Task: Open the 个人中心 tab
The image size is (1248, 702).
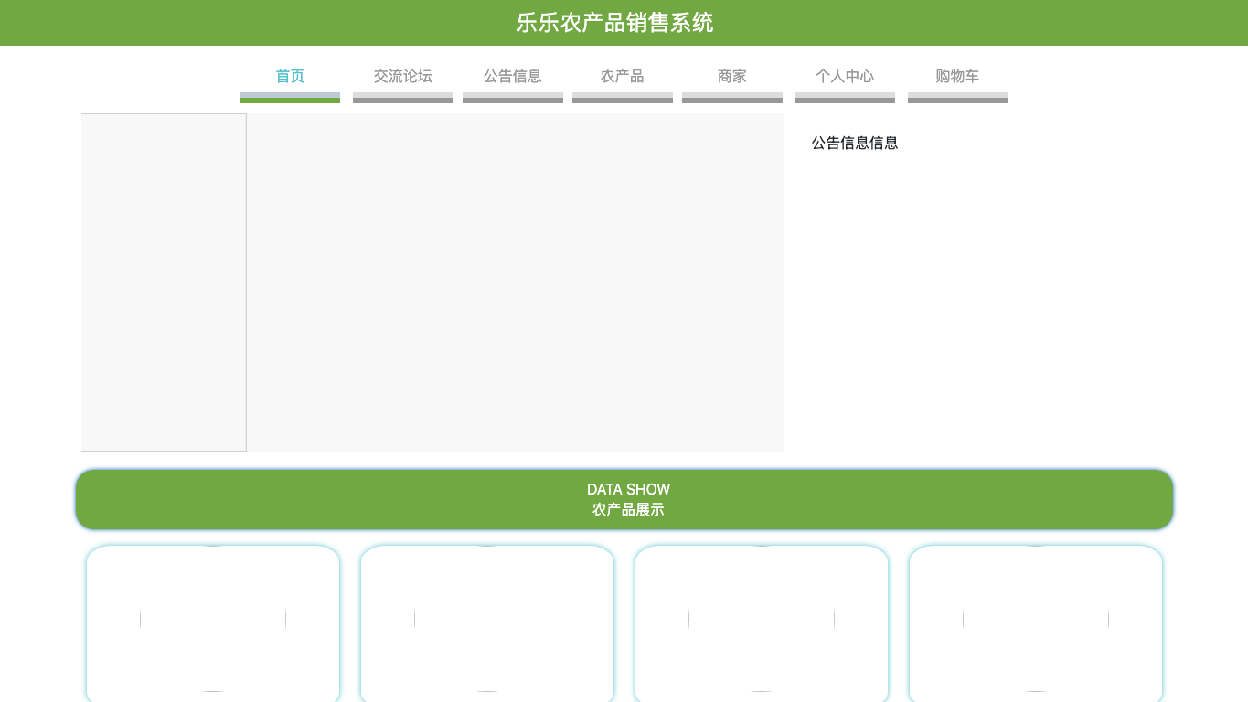Action: tap(845, 76)
